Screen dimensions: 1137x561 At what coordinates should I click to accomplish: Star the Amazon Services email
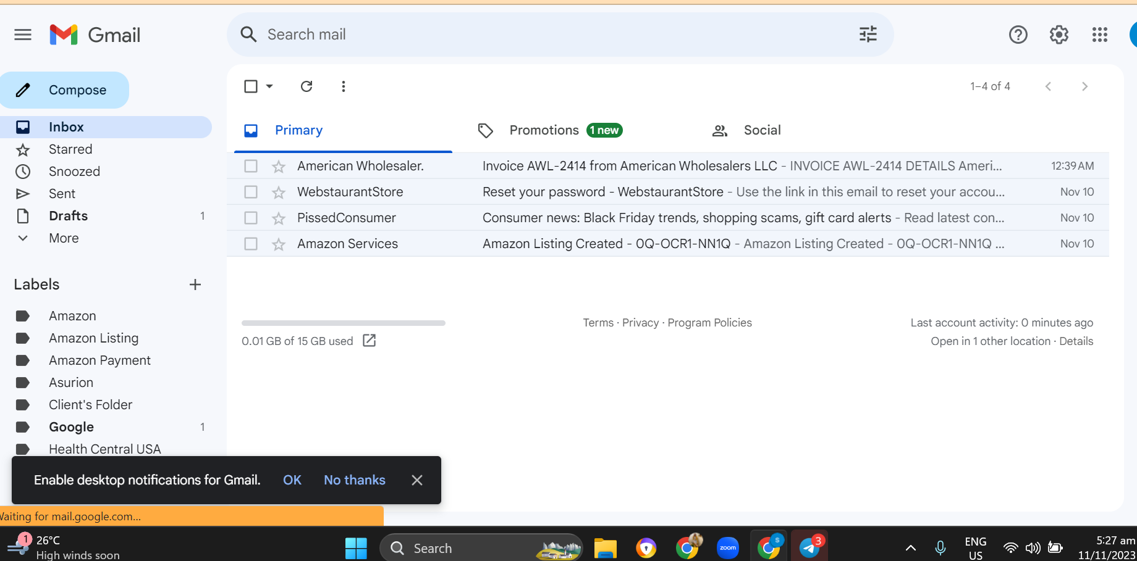279,244
